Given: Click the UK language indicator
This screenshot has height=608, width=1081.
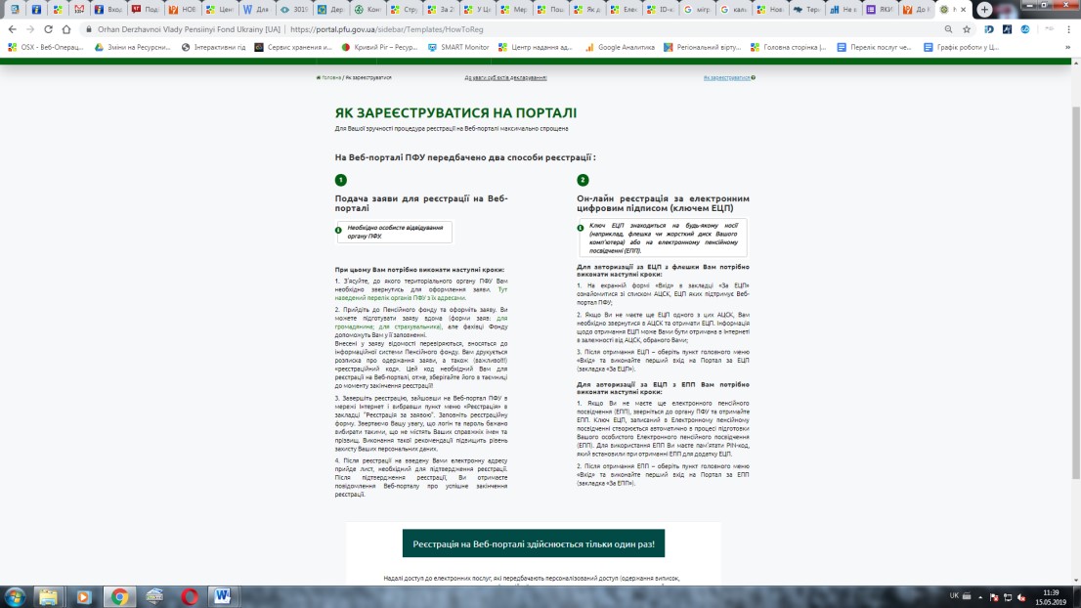Looking at the screenshot, I should [x=954, y=595].
